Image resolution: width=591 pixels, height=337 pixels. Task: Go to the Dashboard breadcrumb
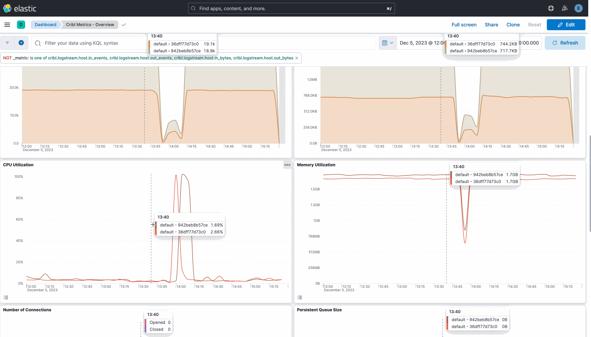click(45, 25)
